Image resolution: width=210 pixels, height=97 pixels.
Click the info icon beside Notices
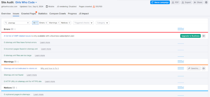[16, 88]
